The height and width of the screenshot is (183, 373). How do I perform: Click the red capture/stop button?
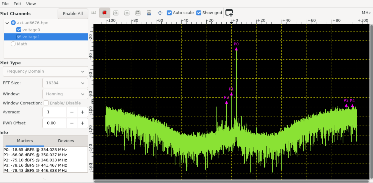(105, 13)
